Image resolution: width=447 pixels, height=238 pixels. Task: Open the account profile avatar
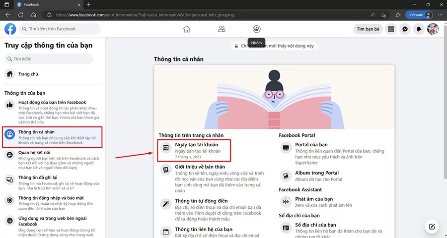click(x=433, y=29)
